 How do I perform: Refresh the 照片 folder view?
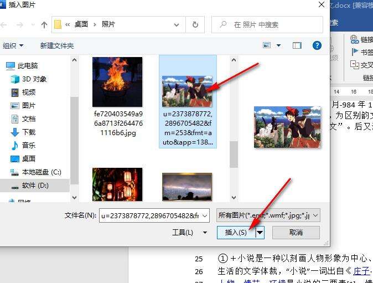pyautogui.click(x=195, y=24)
